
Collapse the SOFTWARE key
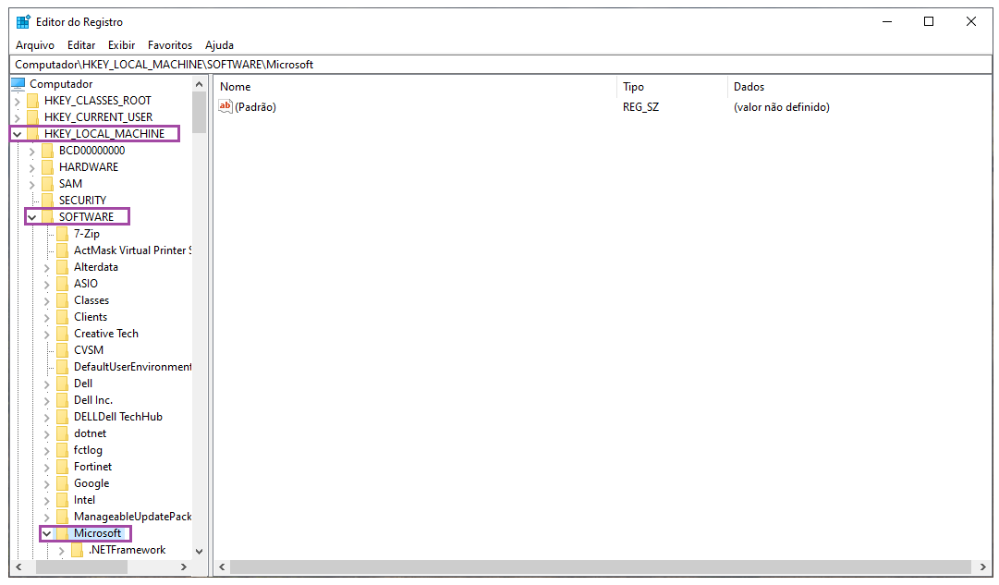[31, 217]
